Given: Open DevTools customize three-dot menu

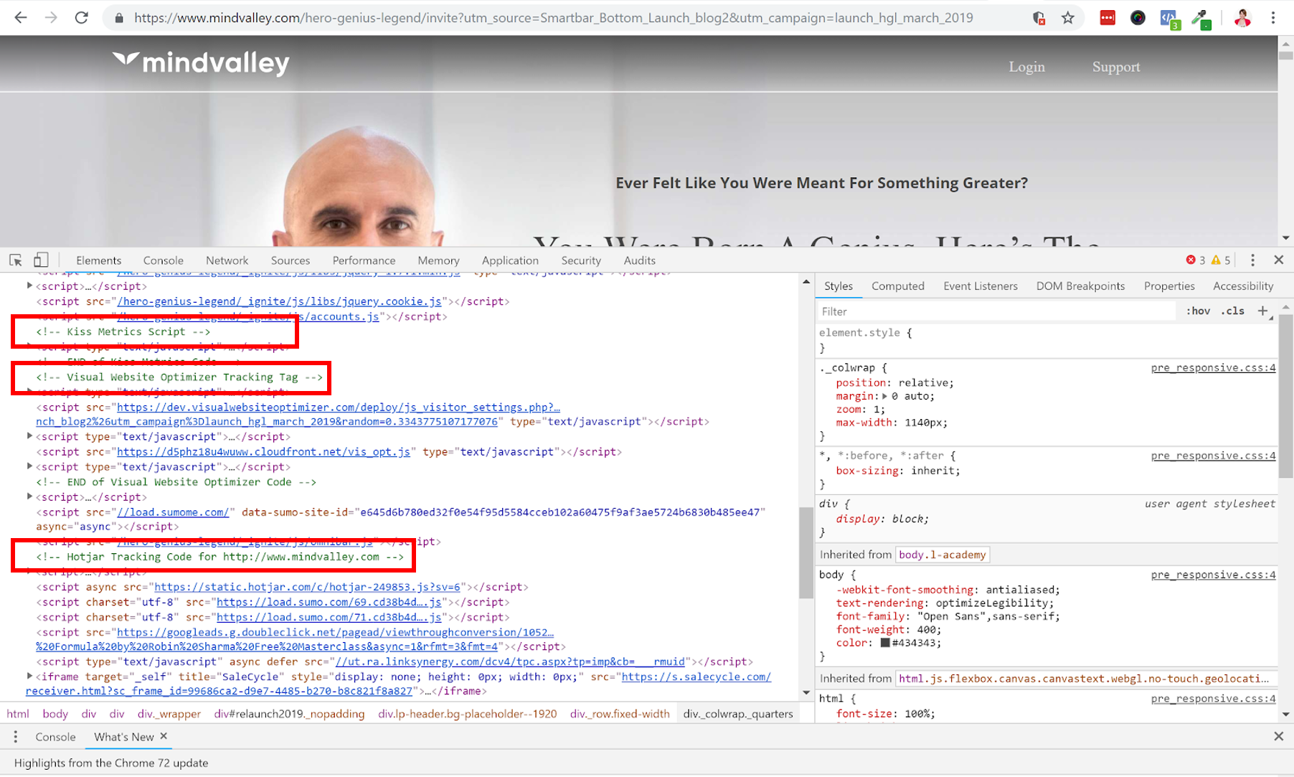Looking at the screenshot, I should coord(1252,260).
